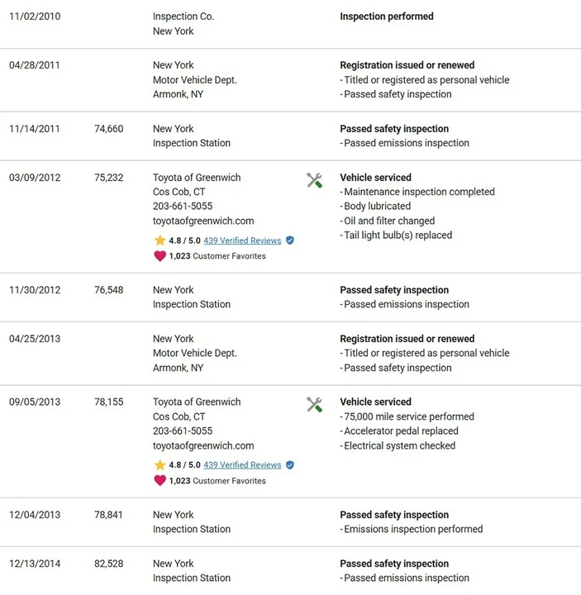
Task: Click Accelerator pedal replaced detail line
Action: (x=399, y=431)
